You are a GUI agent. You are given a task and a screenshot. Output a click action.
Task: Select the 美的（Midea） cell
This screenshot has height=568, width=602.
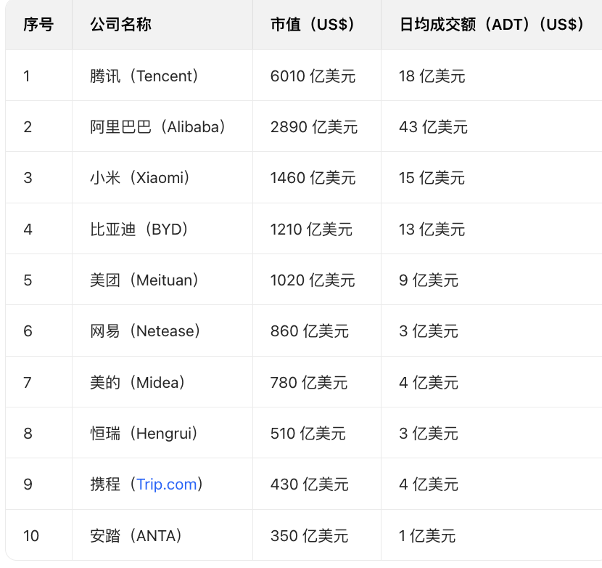(x=138, y=382)
